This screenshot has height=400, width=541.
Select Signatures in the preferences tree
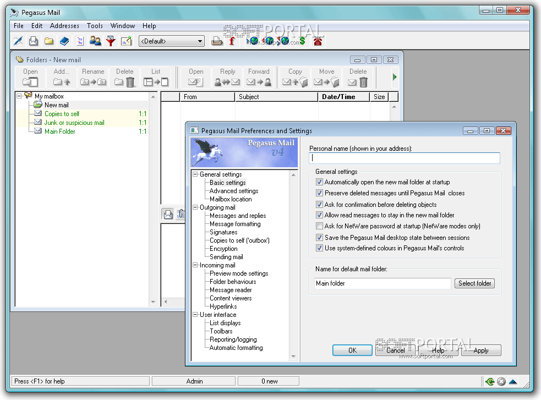tap(223, 232)
